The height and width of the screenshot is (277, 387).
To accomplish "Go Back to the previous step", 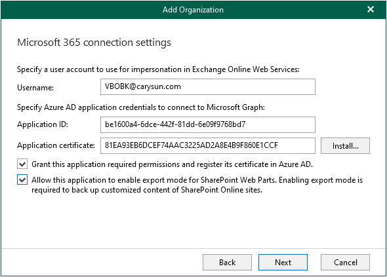I will coord(227,262).
